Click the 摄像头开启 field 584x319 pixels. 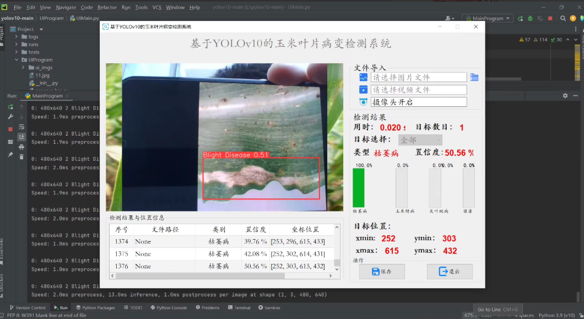[419, 102]
